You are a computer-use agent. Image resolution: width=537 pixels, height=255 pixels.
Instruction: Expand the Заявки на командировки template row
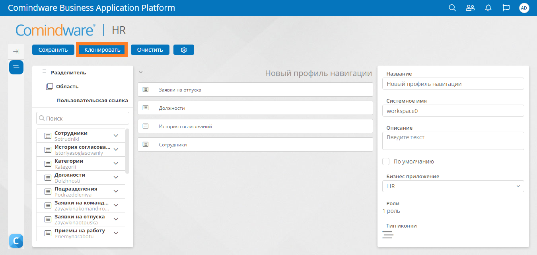[x=116, y=205]
